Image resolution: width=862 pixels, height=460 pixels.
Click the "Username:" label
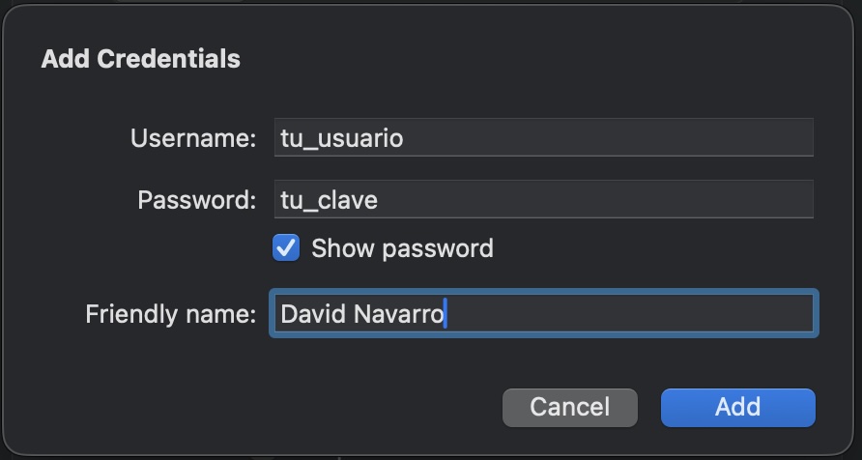tap(193, 138)
